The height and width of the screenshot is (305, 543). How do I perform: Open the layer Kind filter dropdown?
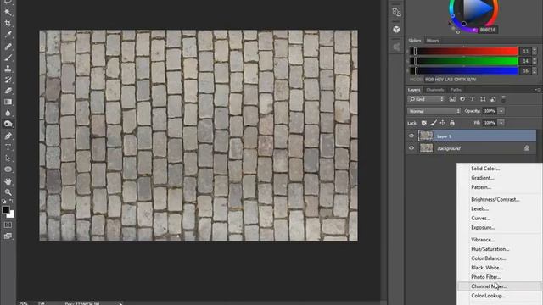[426, 99]
